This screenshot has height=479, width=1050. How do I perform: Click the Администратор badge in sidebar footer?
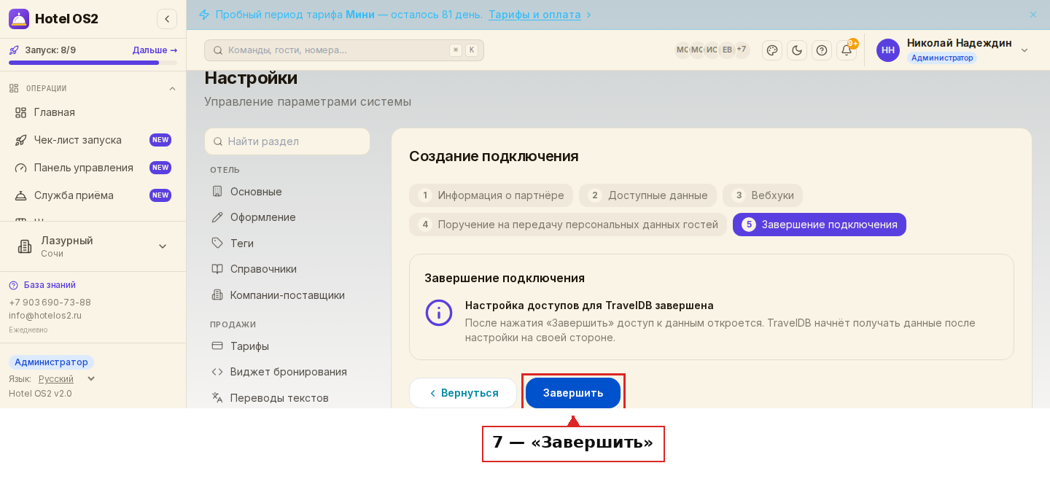[51, 362]
